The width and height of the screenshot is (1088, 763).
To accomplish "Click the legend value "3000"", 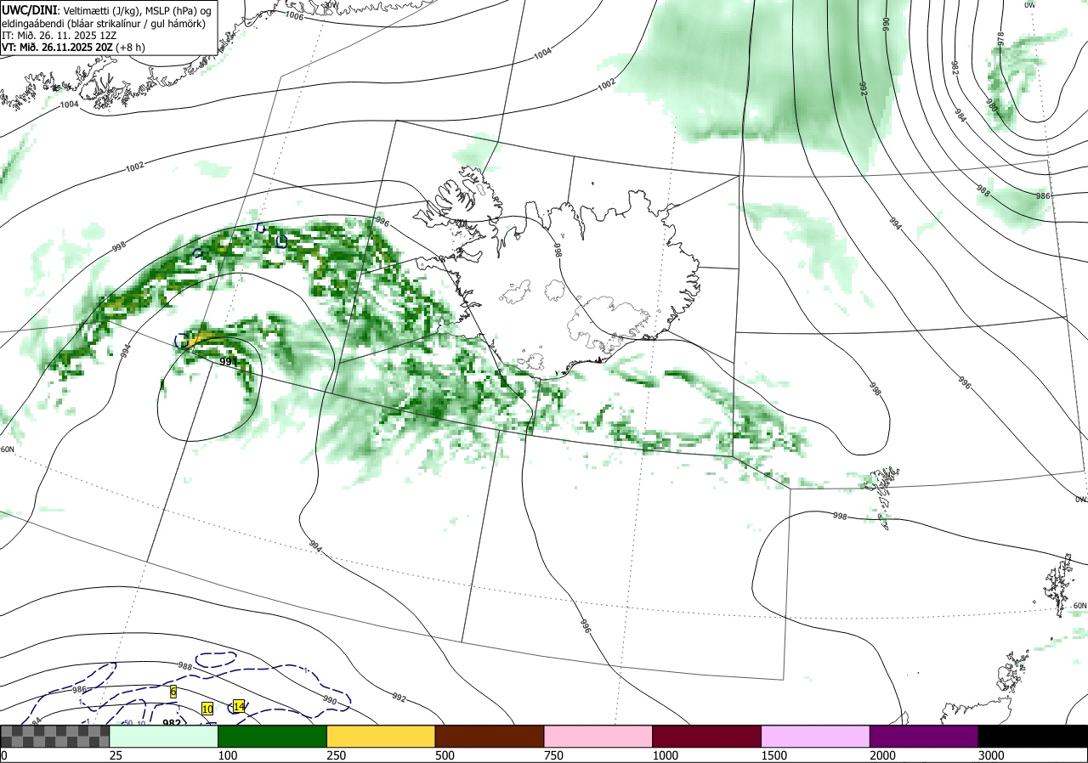I will coord(991,755).
